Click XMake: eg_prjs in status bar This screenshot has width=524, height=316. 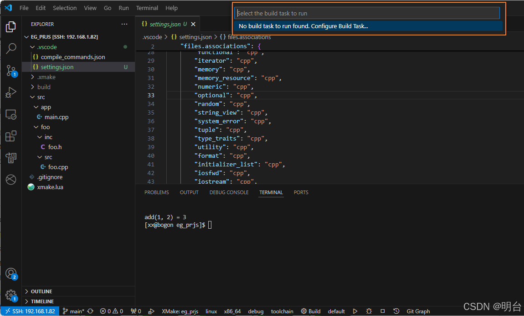pos(180,311)
